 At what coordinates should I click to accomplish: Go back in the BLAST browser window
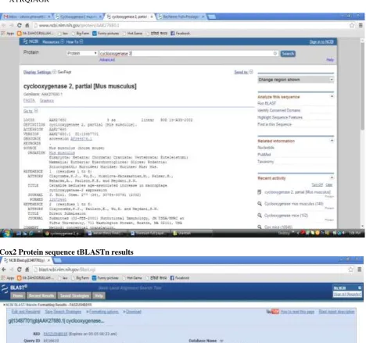pyautogui.click(x=4, y=270)
